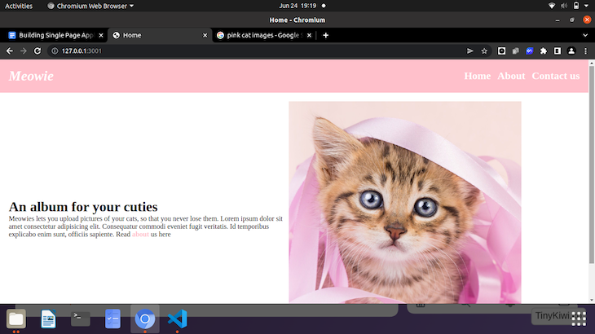
Task: Open the Terminal from the dock
Action: point(81,319)
